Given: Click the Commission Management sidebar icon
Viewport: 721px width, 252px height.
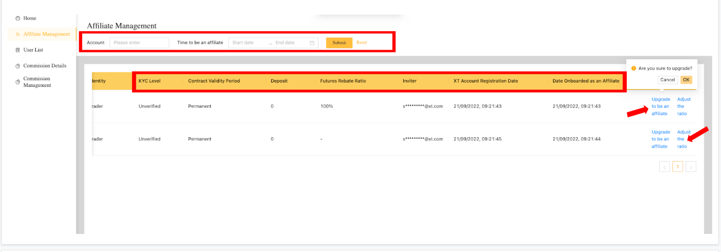Looking at the screenshot, I should click(x=18, y=82).
